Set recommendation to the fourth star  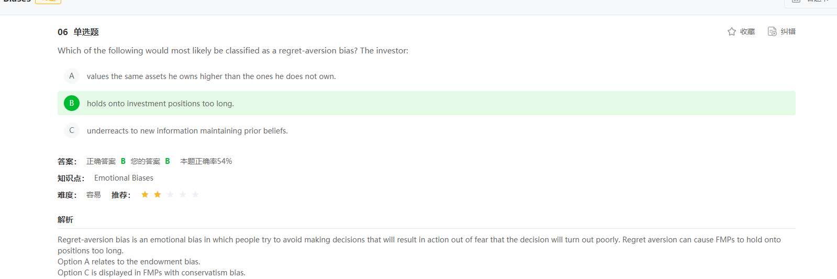pyautogui.click(x=183, y=195)
